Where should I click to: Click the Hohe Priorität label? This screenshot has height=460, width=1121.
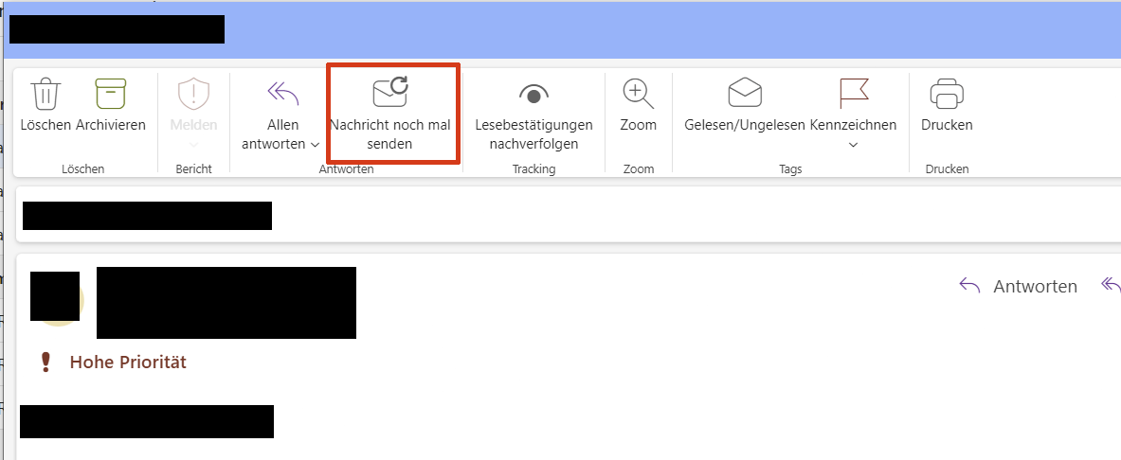click(x=128, y=363)
